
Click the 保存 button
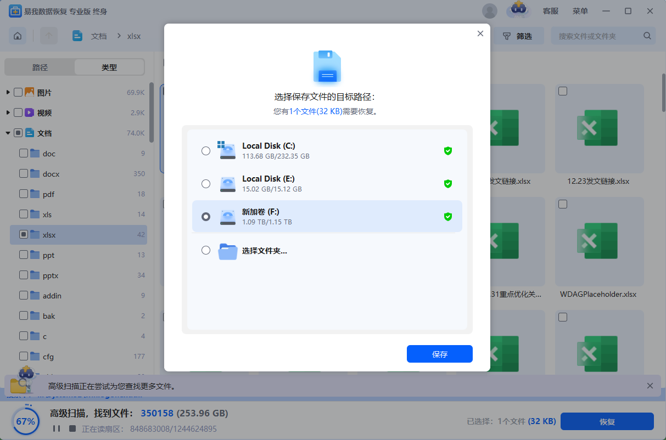tap(439, 354)
